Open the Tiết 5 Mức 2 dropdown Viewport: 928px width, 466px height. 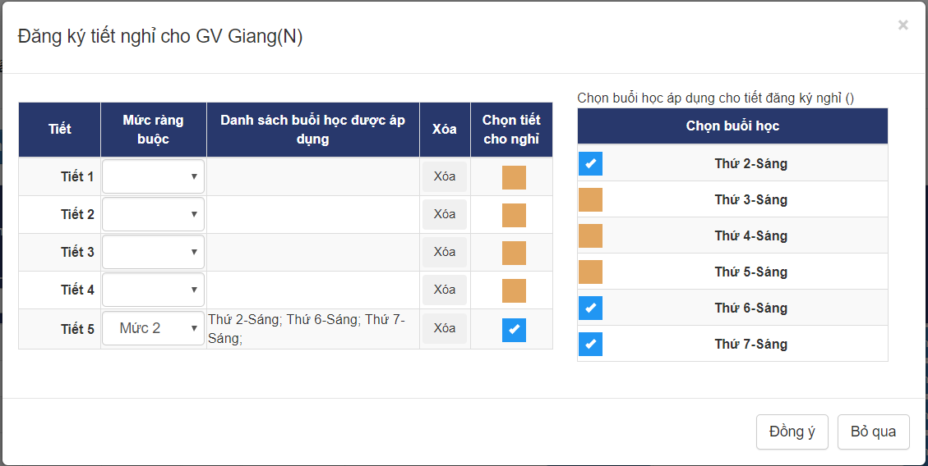point(153,328)
